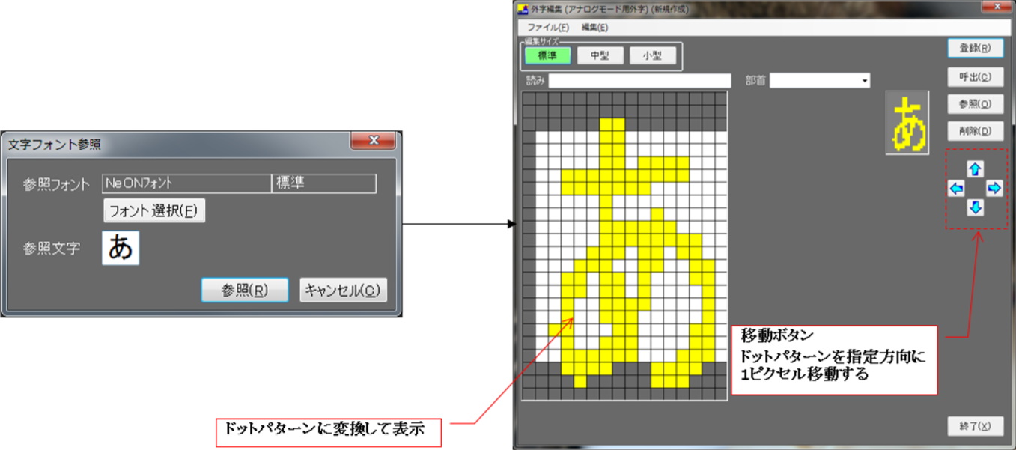Viewport: 1016px width, 450px height.
Task: Select the 標準 edit size
Action: coord(548,56)
